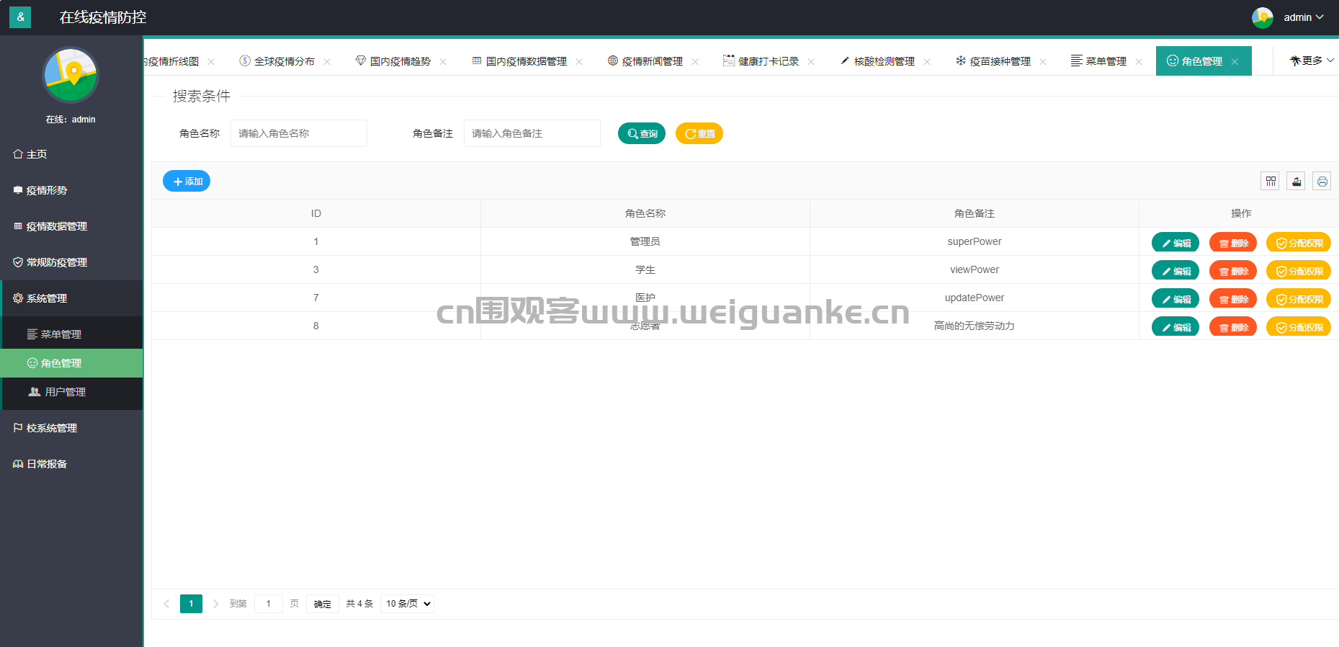Delete the 学生 role row

(1232, 271)
